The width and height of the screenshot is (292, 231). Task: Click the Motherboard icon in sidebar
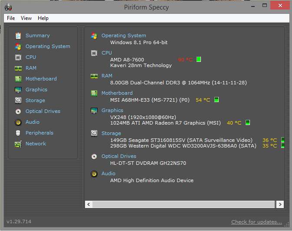tap(18, 79)
